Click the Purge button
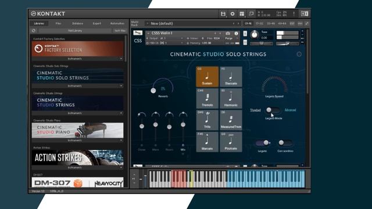Screen dimensions: 372x209 tap(228, 38)
